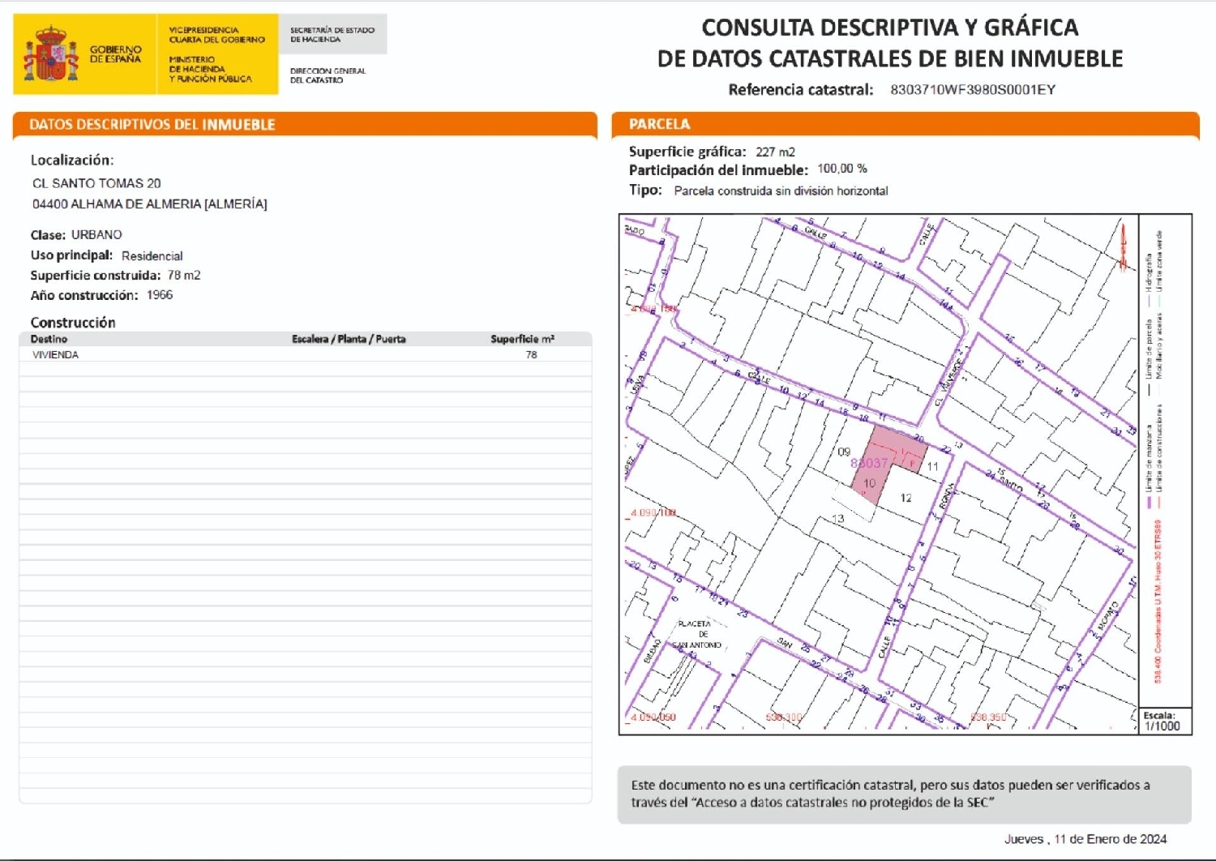This screenshot has height=861, width=1216.
Task: Click the document main title
Action: click(x=890, y=43)
